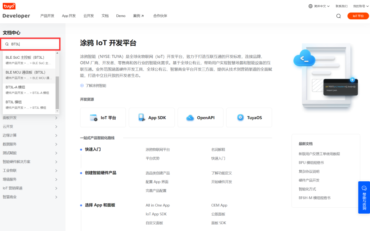
Task: Open the 我的账号 account dropdown
Action: tap(361, 6)
